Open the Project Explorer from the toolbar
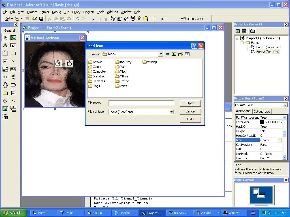 (x=113, y=19)
